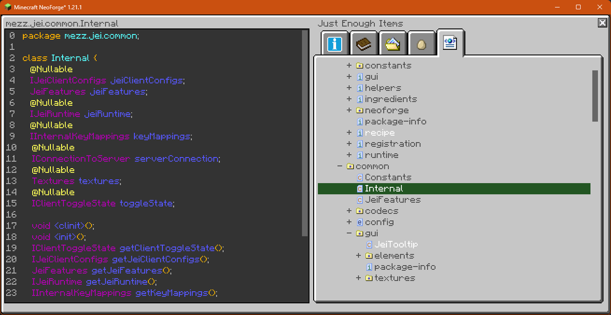
Task: Click the neoforge package icon
Action: tap(359, 110)
